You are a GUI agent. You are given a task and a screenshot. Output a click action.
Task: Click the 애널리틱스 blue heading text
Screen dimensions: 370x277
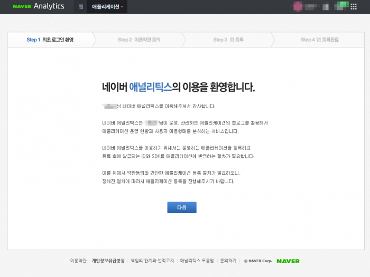click(x=151, y=87)
